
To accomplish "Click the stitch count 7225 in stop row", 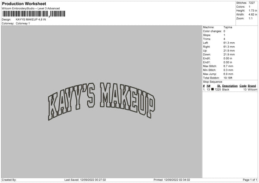I will pos(218,89).
